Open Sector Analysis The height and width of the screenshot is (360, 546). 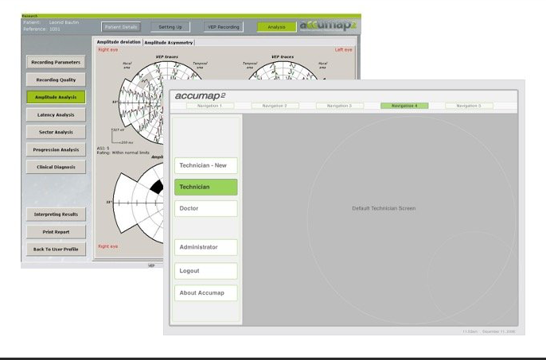click(56, 132)
